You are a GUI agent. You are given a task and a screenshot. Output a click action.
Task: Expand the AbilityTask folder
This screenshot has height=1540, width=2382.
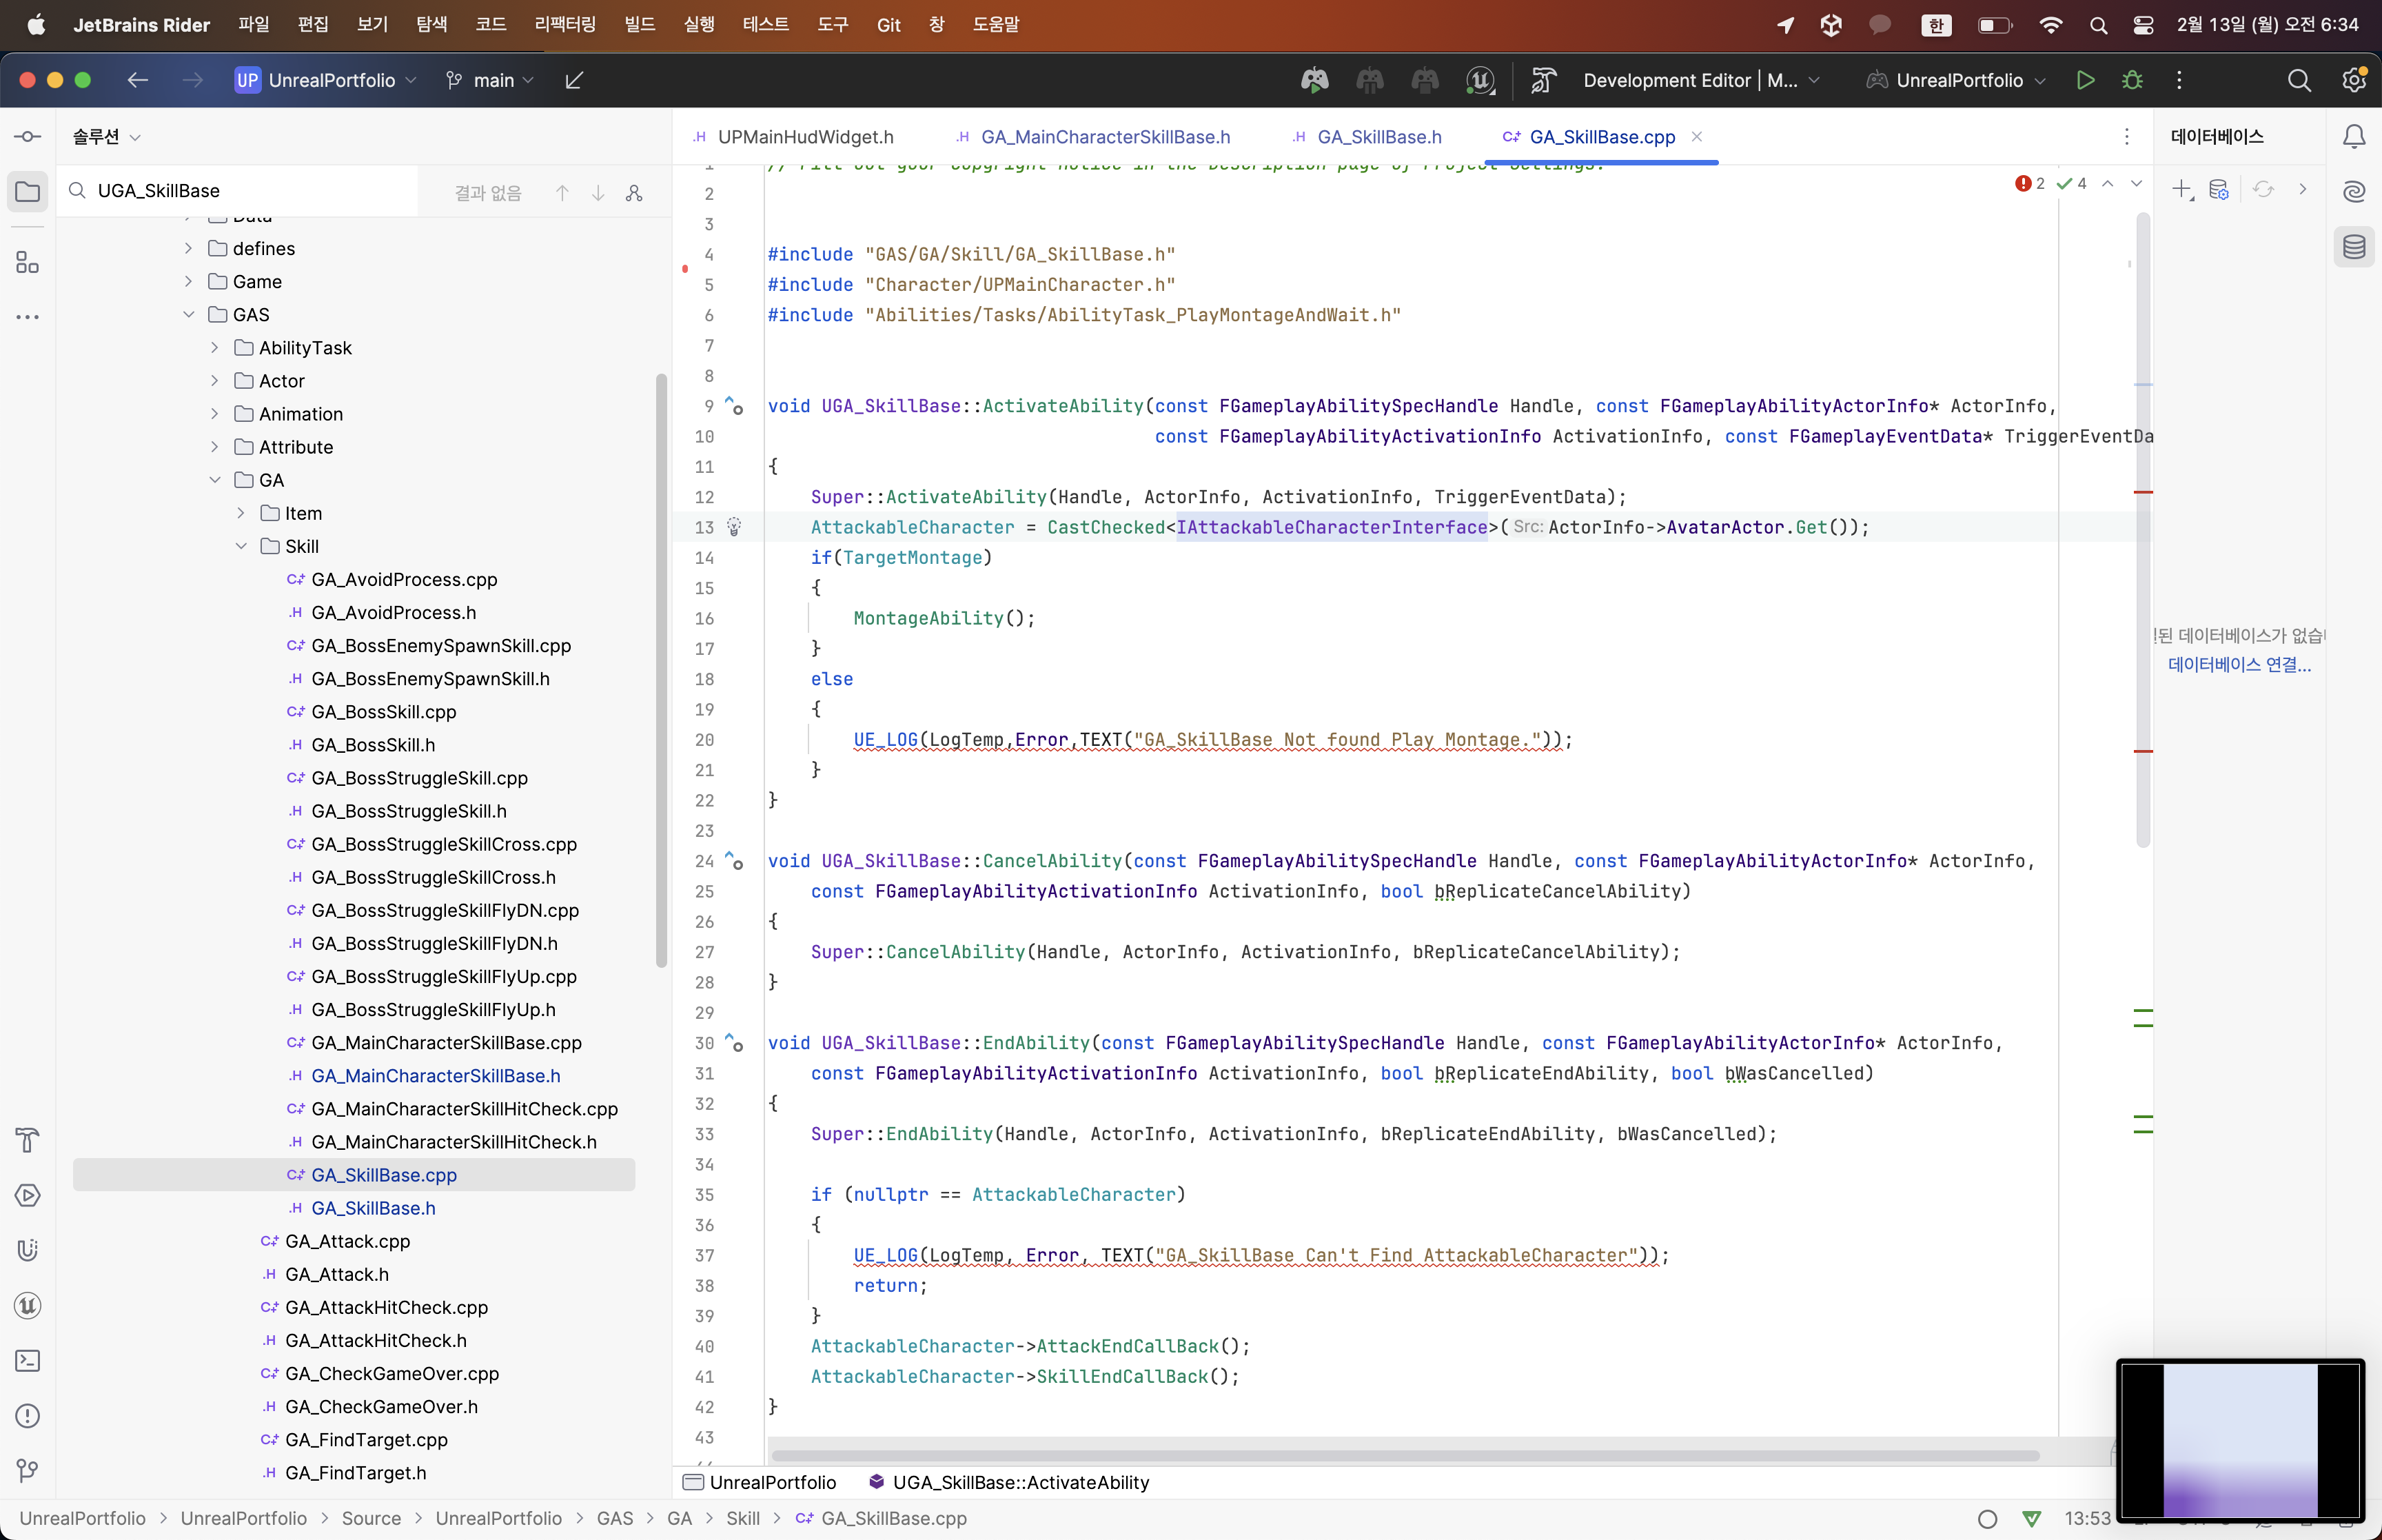[215, 348]
